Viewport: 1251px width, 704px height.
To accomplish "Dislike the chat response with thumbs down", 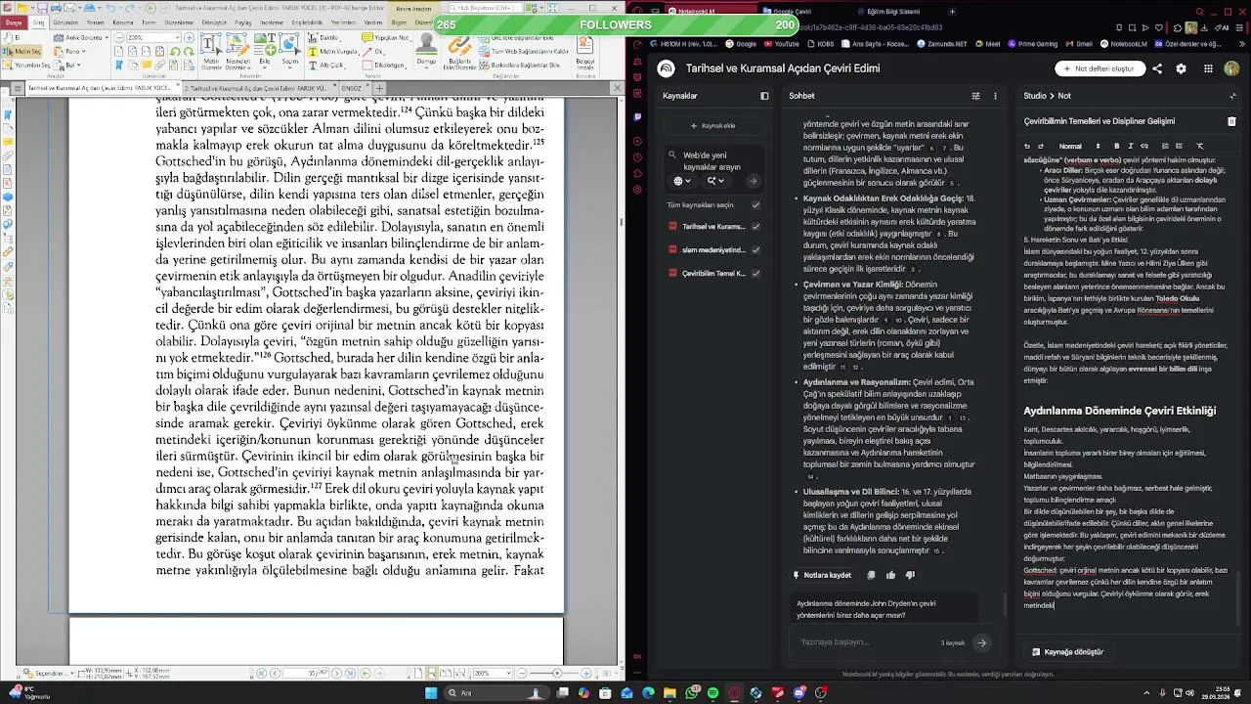I will [x=910, y=575].
